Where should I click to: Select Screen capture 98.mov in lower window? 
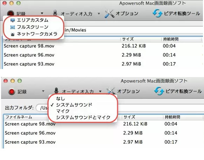[30, 124]
